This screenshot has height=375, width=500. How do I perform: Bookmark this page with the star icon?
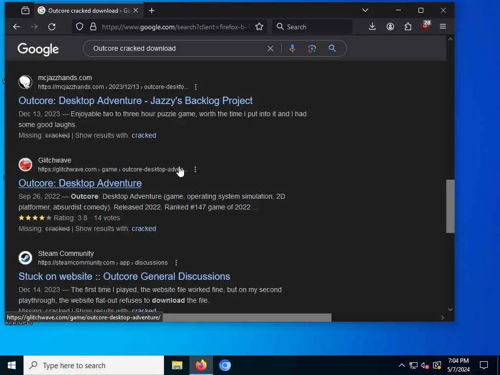tap(259, 27)
